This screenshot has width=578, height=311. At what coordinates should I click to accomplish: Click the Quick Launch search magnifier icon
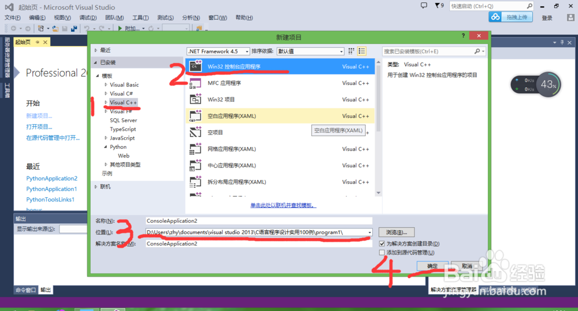click(529, 6)
